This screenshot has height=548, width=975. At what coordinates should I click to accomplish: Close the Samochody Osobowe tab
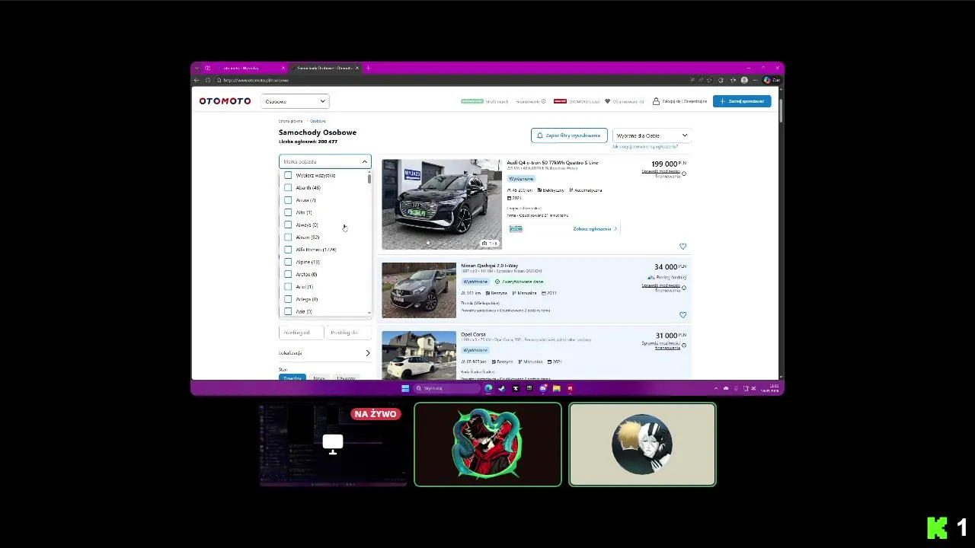coord(356,68)
